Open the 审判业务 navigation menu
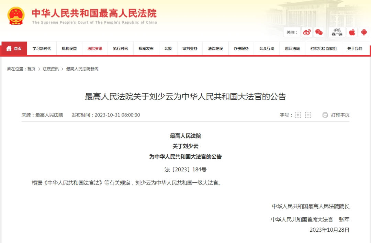The width and height of the screenshot is (371, 243). pyautogui.click(x=190, y=48)
